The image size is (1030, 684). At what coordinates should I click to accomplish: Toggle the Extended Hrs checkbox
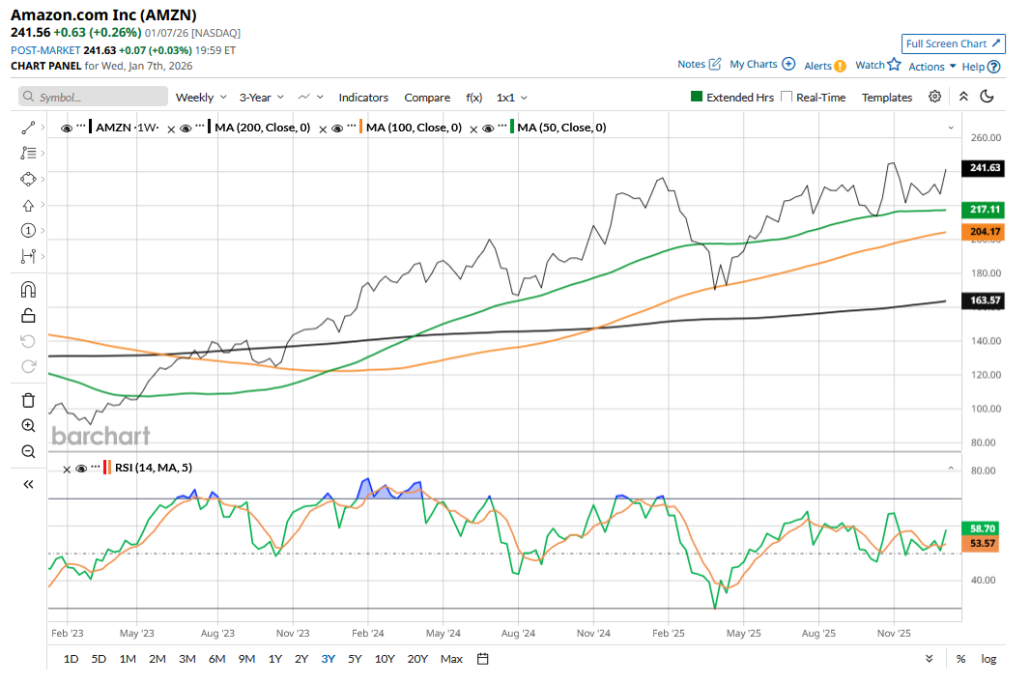coord(696,97)
